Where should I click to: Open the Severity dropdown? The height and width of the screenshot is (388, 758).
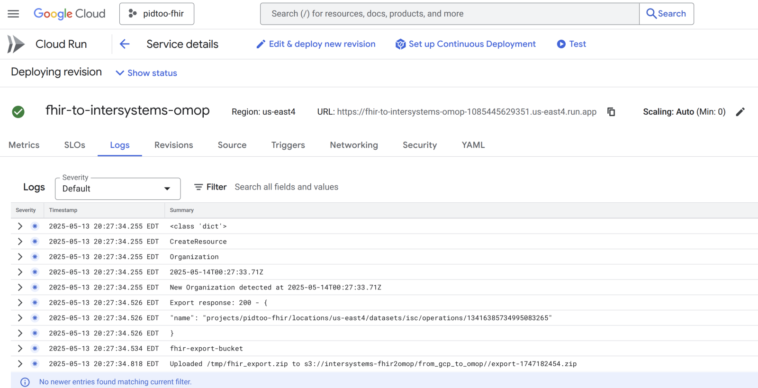[x=117, y=189]
